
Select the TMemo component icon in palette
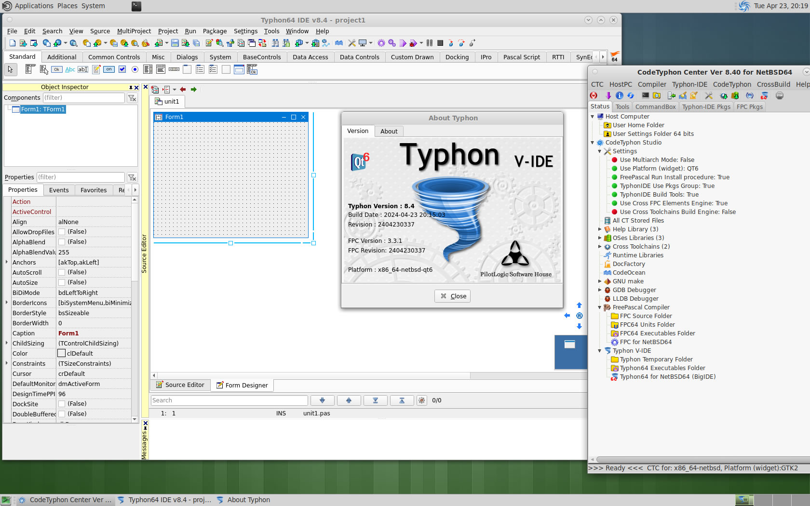[x=96, y=69]
